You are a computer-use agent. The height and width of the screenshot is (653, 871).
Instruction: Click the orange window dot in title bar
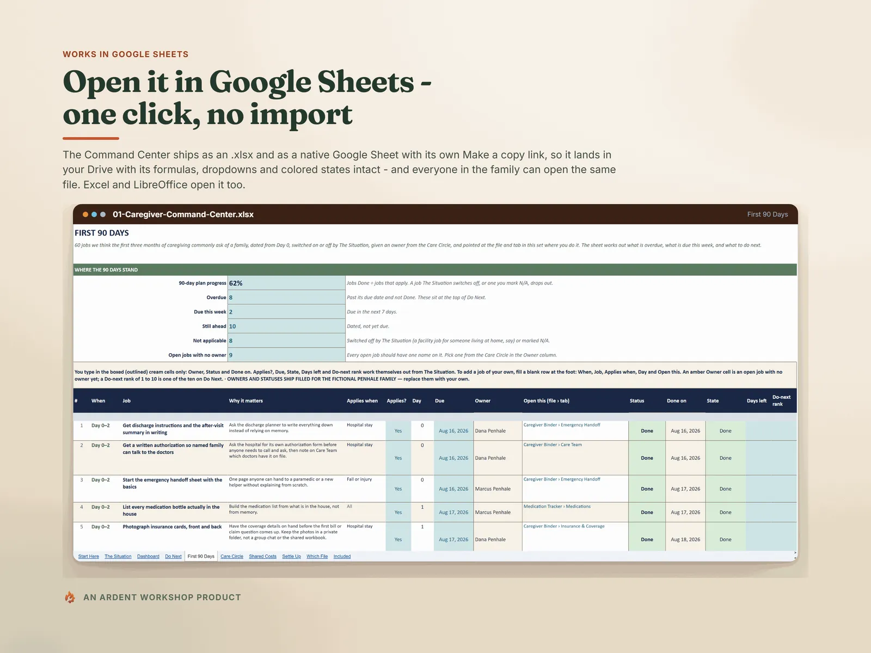tap(85, 214)
